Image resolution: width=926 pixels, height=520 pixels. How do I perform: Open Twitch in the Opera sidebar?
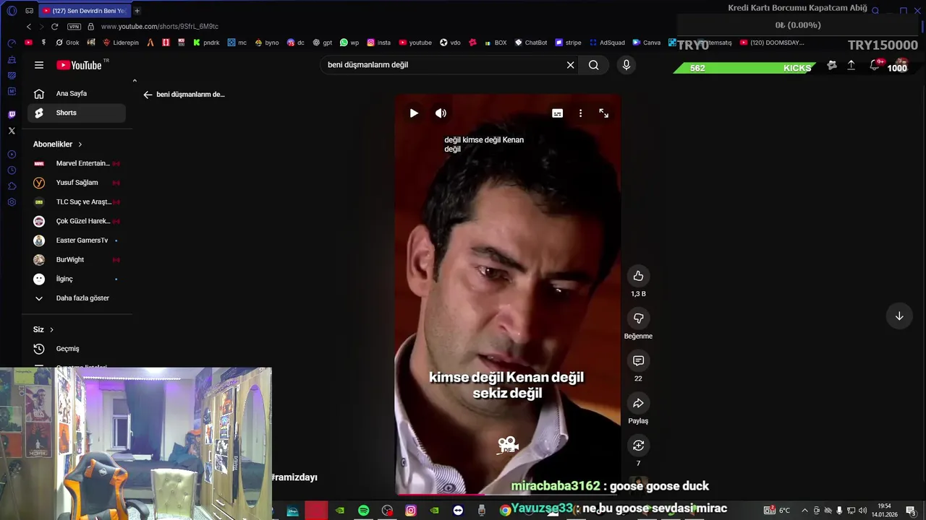point(12,114)
